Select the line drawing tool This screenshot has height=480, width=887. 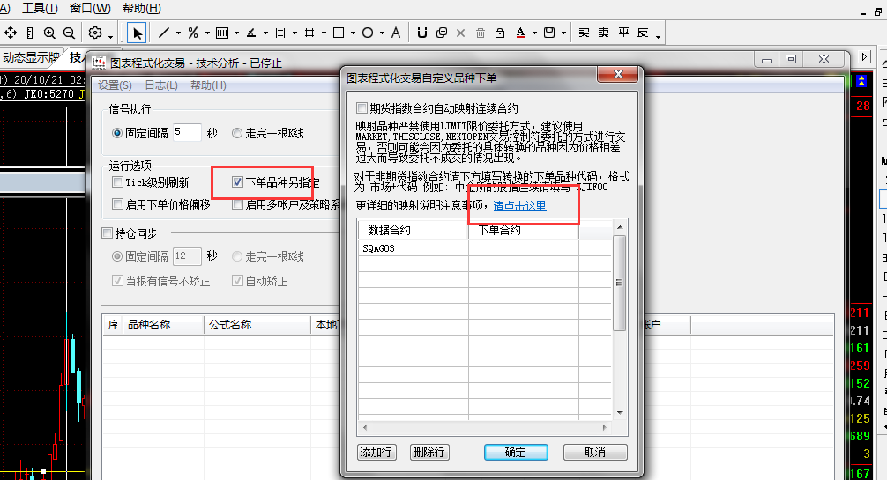pyautogui.click(x=164, y=33)
